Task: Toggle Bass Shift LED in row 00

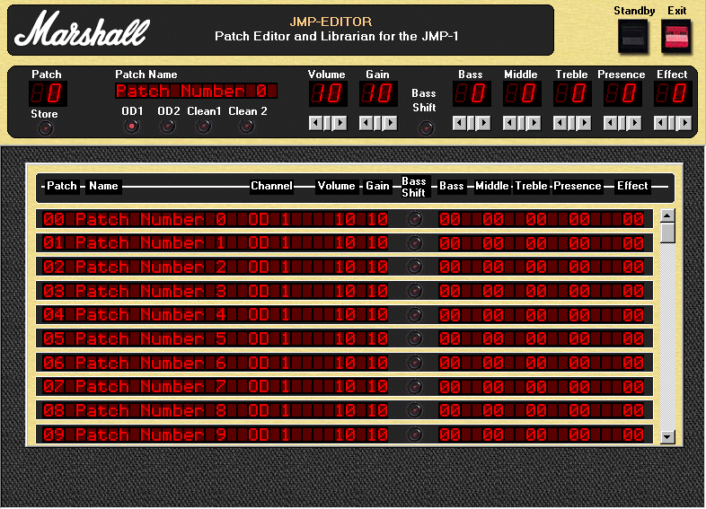Action: [415, 219]
